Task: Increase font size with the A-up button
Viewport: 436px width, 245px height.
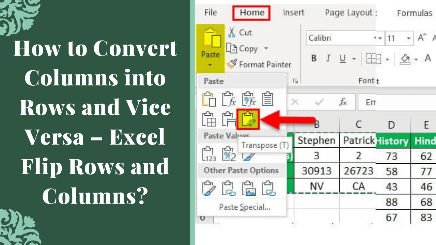Action: tap(422, 38)
